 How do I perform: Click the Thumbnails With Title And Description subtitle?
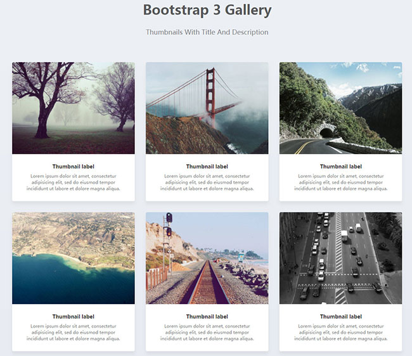(207, 32)
